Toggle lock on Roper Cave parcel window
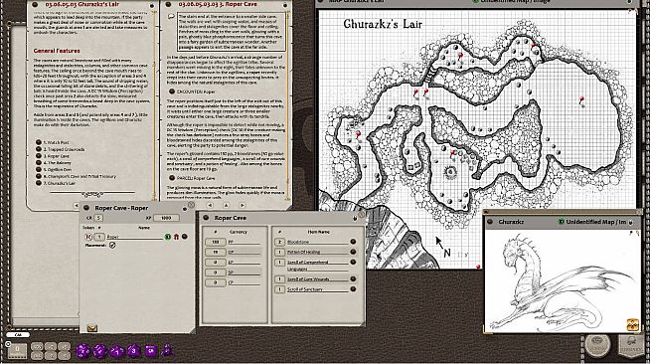Image resolution: width=650 pixels, height=364 pixels. (x=355, y=219)
